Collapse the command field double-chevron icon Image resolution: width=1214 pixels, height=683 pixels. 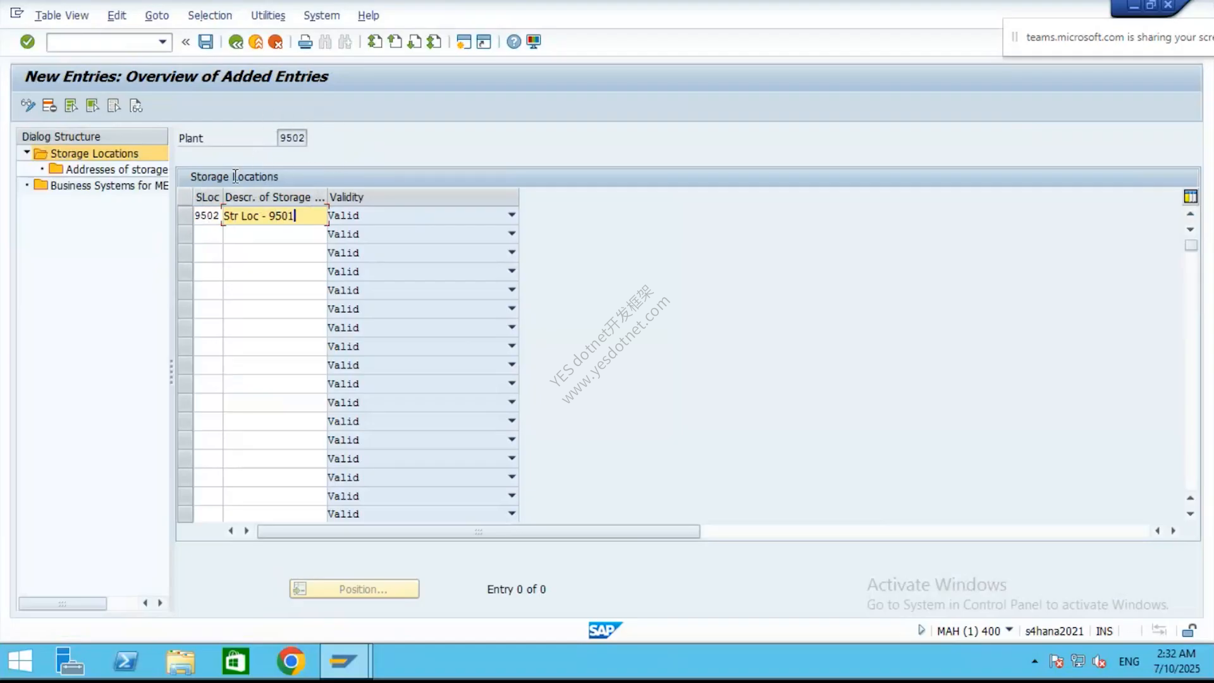click(x=185, y=42)
